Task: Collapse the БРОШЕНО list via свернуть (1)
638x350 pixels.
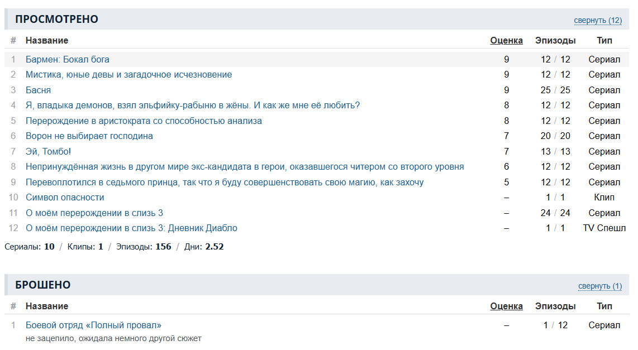Action: tap(599, 286)
